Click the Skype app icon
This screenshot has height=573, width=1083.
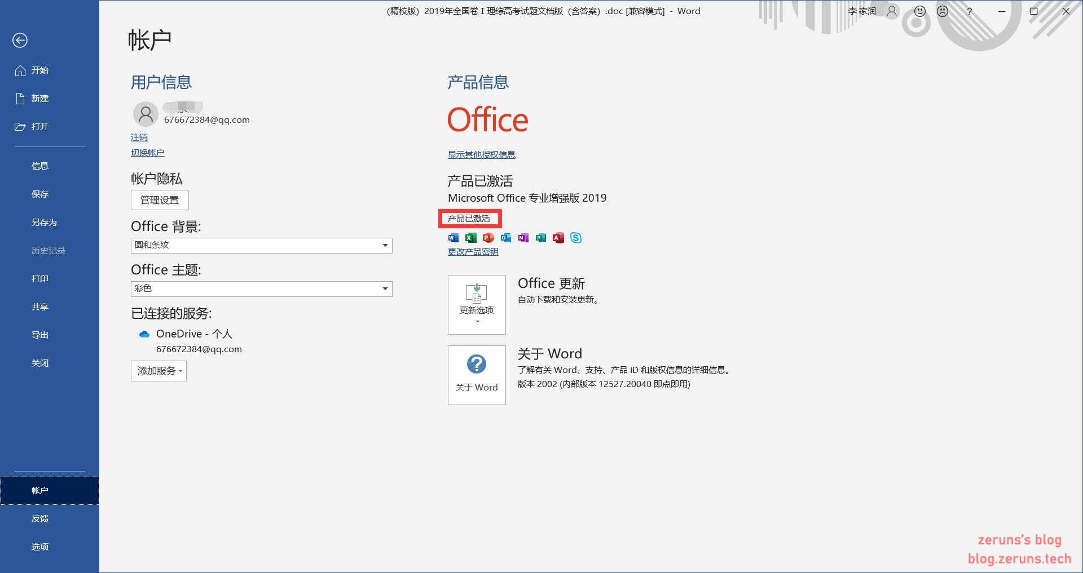coord(575,238)
